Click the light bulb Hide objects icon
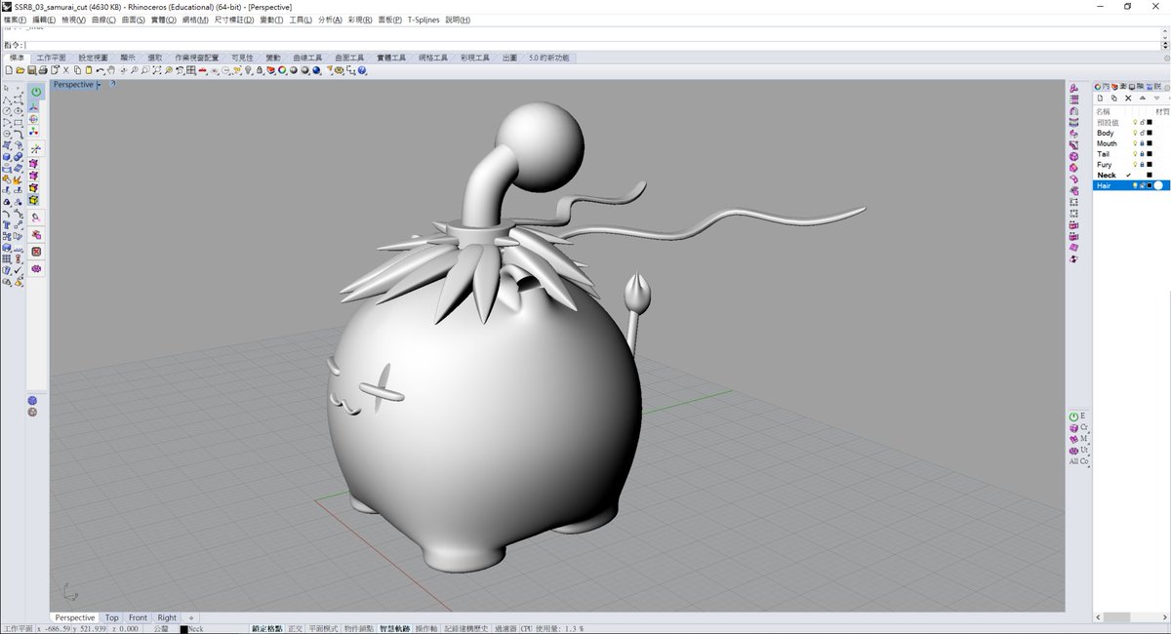This screenshot has width=1171, height=634. click(x=249, y=70)
